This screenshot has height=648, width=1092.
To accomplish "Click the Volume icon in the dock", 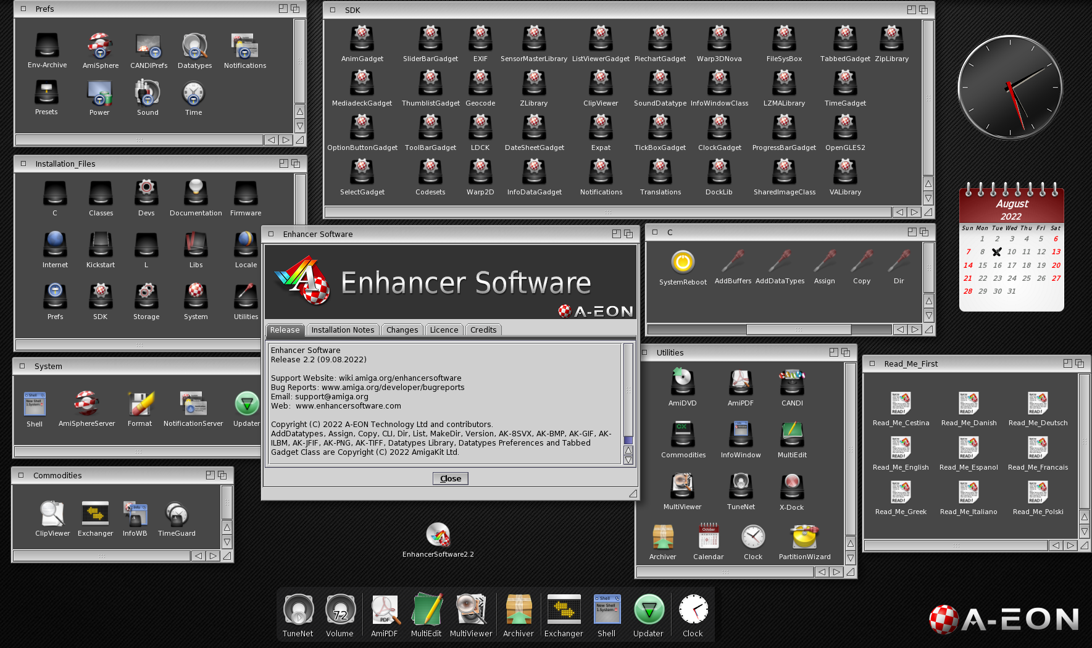I will pos(340,610).
